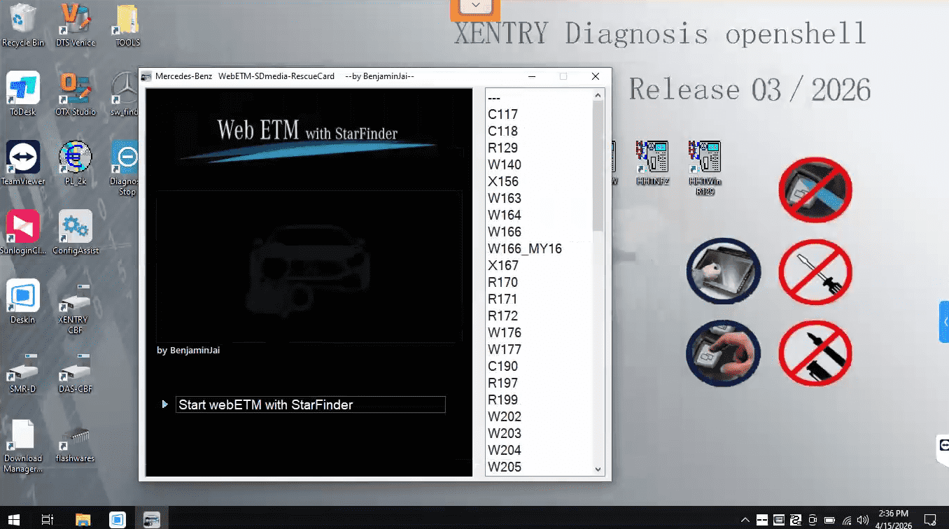This screenshot has height=529, width=949.
Task: Open the taskbar clock showing 2:36 PM
Action: click(x=895, y=519)
